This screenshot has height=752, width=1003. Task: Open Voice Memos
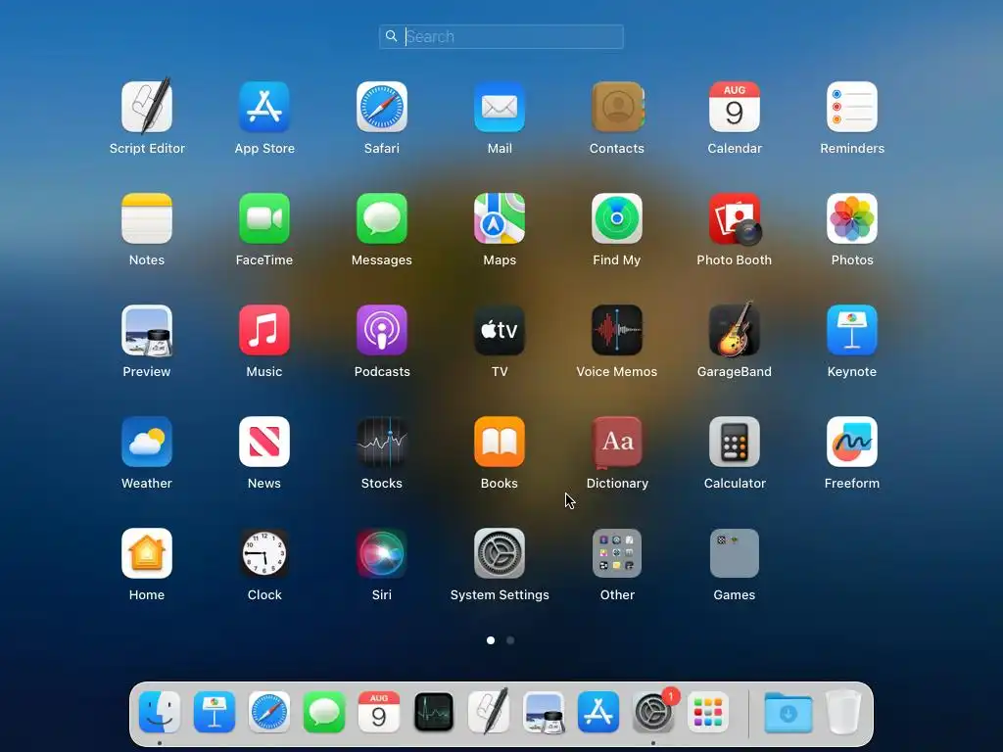coord(617,330)
